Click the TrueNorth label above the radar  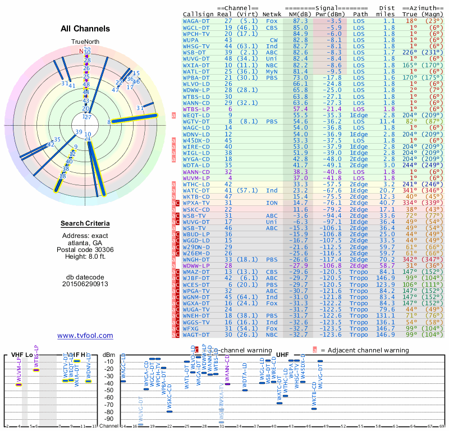pyautogui.click(x=85, y=42)
